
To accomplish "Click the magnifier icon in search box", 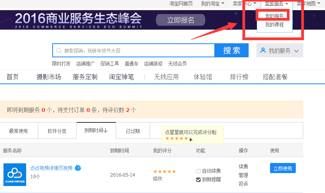I will pyautogui.click(x=59, y=51).
